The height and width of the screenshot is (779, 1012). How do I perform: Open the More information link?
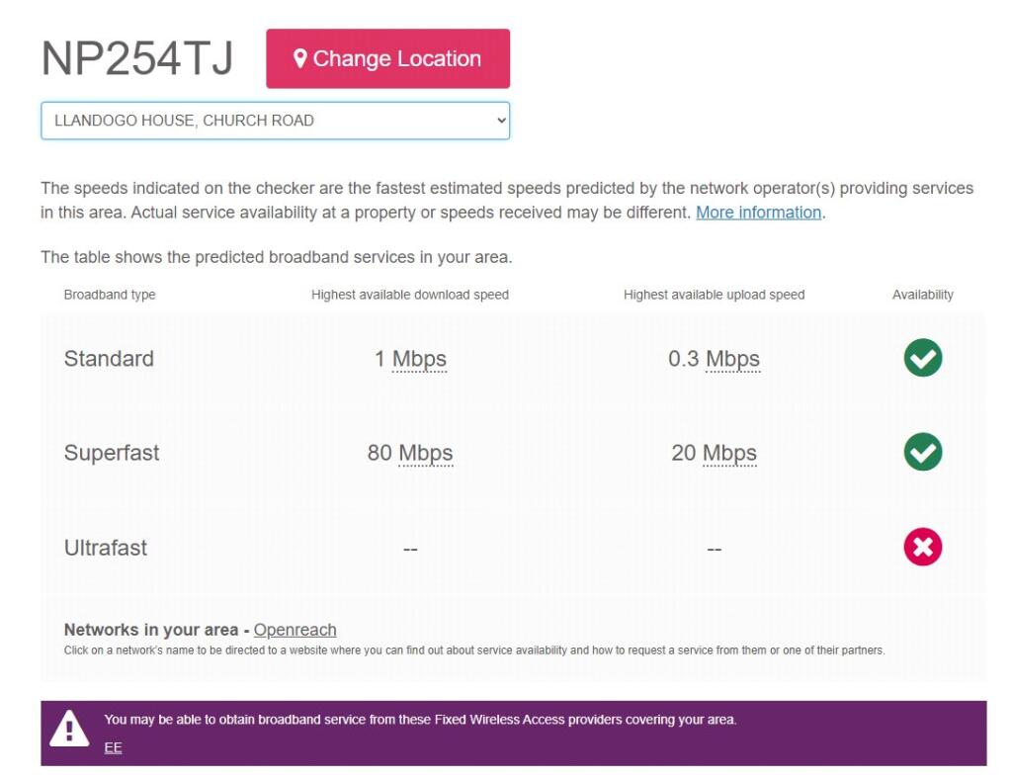[758, 213]
